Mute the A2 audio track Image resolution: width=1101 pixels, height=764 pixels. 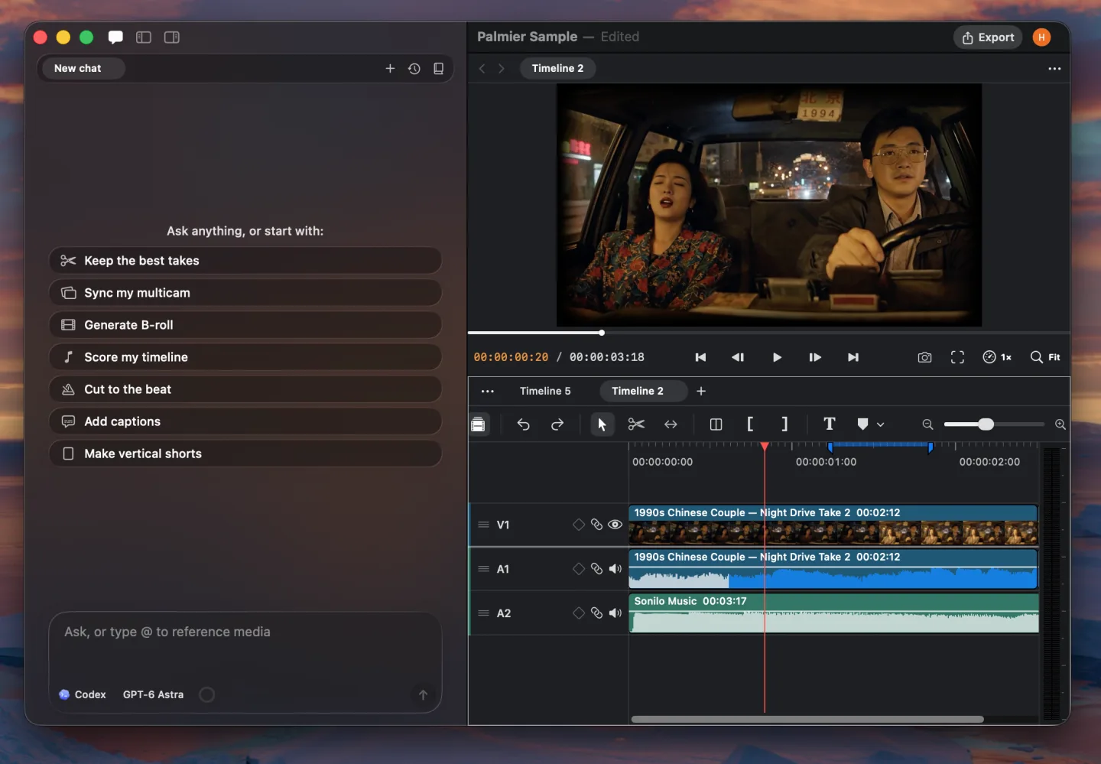[615, 613]
